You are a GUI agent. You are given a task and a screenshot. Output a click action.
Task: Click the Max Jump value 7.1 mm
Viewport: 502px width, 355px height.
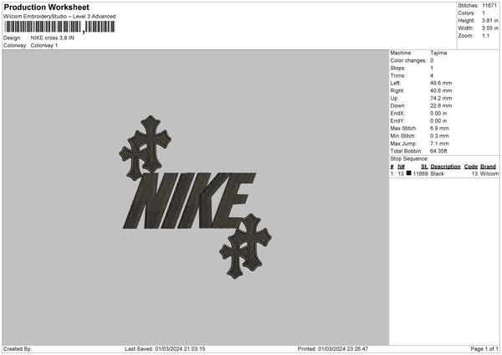click(439, 143)
